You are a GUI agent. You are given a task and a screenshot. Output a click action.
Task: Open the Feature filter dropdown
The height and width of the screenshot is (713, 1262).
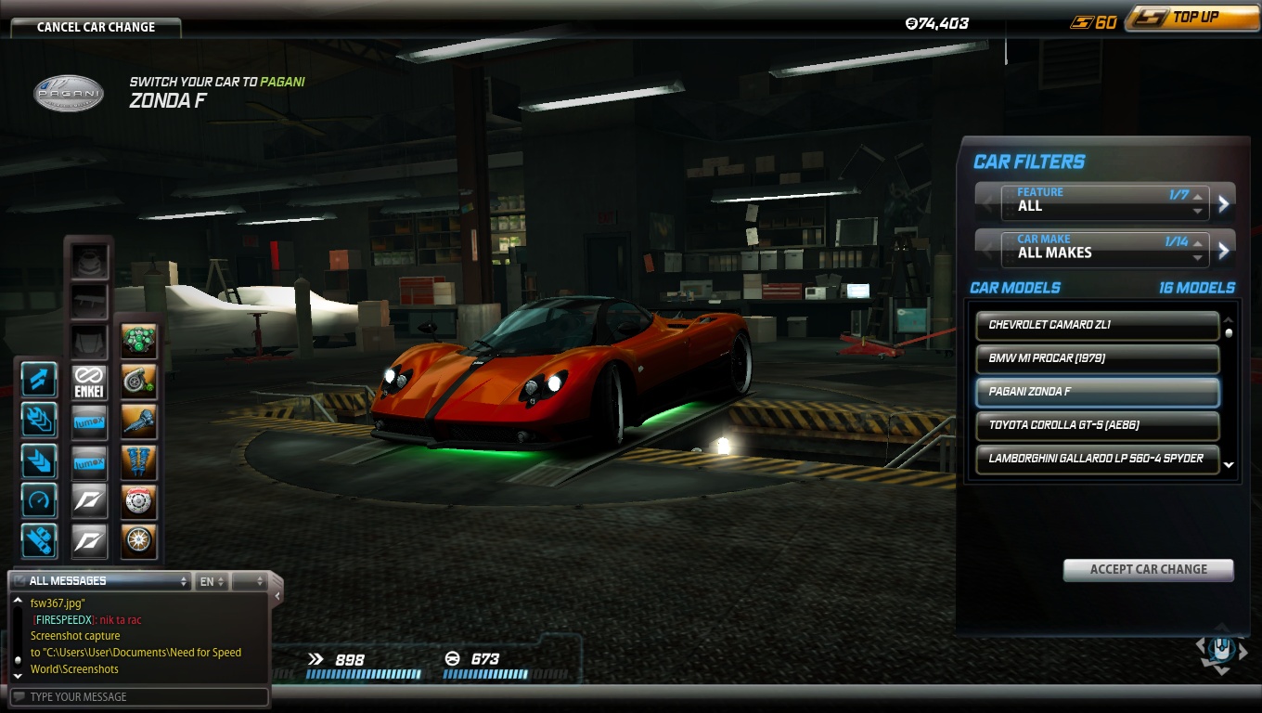point(1104,200)
